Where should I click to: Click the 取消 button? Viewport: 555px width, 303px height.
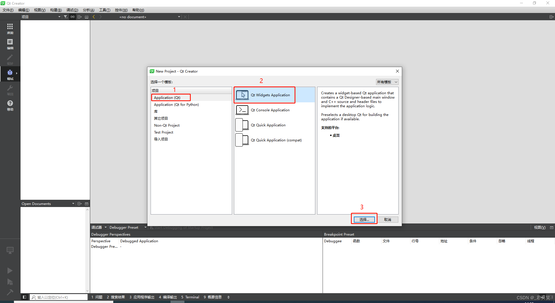pyautogui.click(x=388, y=220)
